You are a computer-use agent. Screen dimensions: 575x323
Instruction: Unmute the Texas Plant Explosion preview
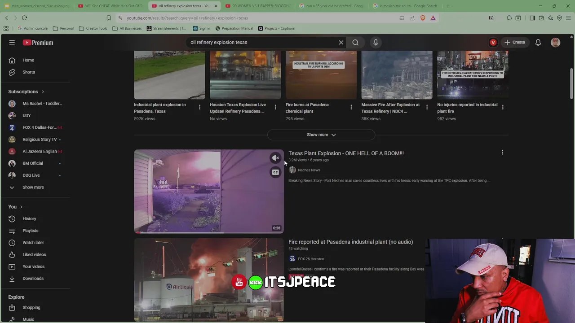pos(275,158)
